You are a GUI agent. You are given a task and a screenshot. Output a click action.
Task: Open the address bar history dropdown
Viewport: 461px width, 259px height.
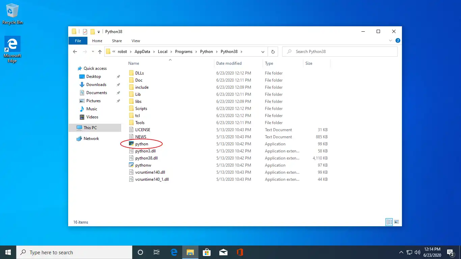263,52
